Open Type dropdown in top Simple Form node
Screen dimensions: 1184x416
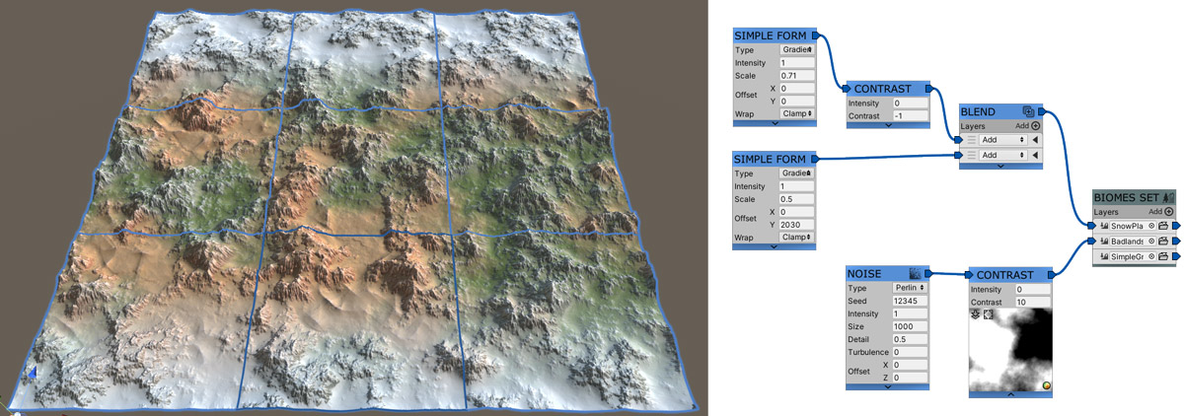[797, 49]
